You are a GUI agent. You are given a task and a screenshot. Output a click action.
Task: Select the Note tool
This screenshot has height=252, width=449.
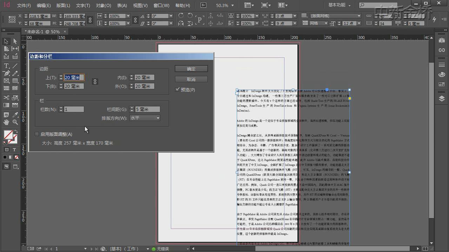6,115
